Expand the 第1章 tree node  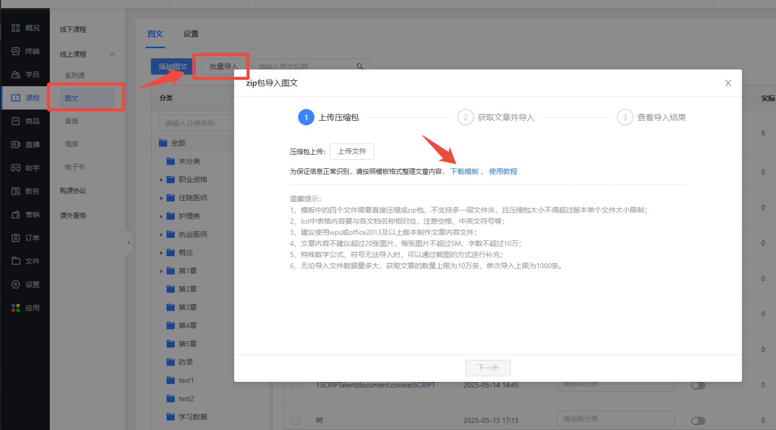[161, 271]
